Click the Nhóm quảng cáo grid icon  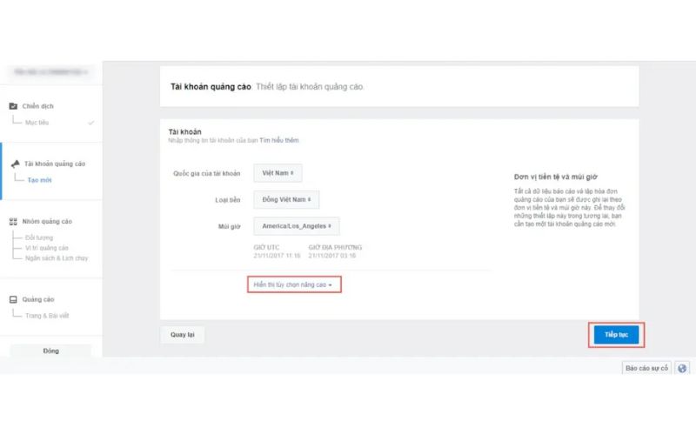[x=13, y=222]
